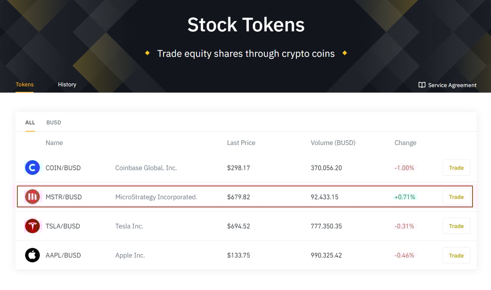Click the AAPL/BUSD pair name

tap(63, 255)
